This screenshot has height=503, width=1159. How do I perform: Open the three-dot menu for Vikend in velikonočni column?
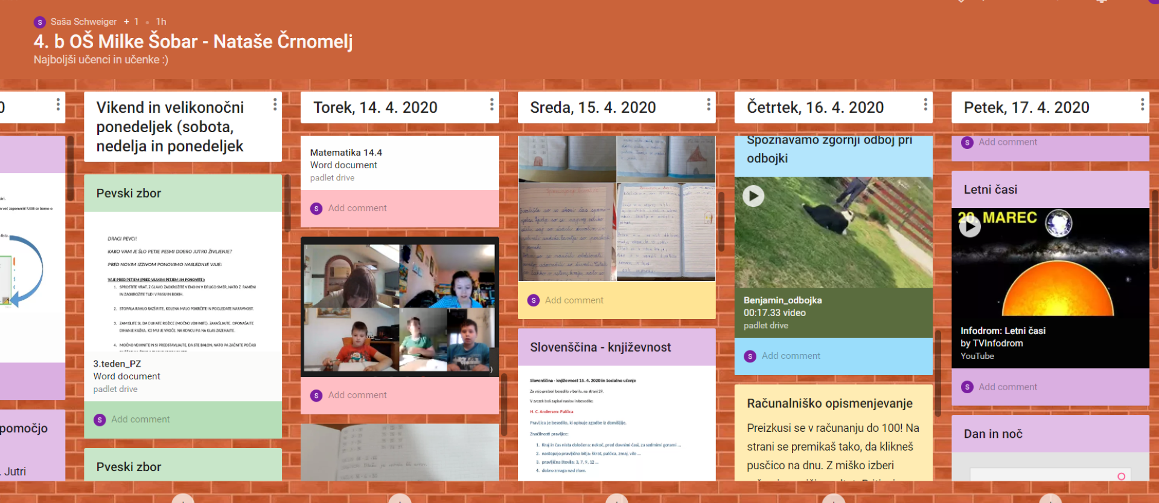coord(275,104)
